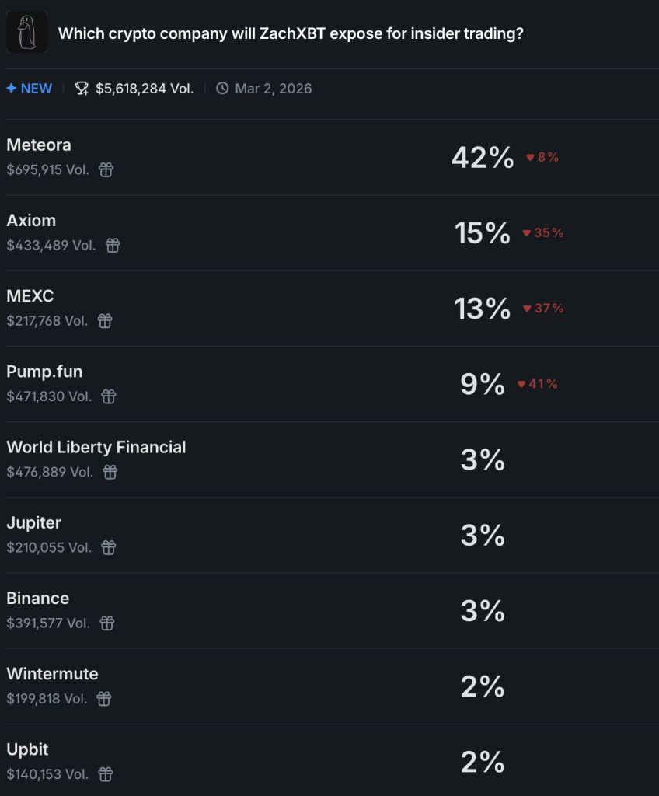Open gift icon for World Liberty Financial
Screen dimensions: 659x796
pos(110,472)
